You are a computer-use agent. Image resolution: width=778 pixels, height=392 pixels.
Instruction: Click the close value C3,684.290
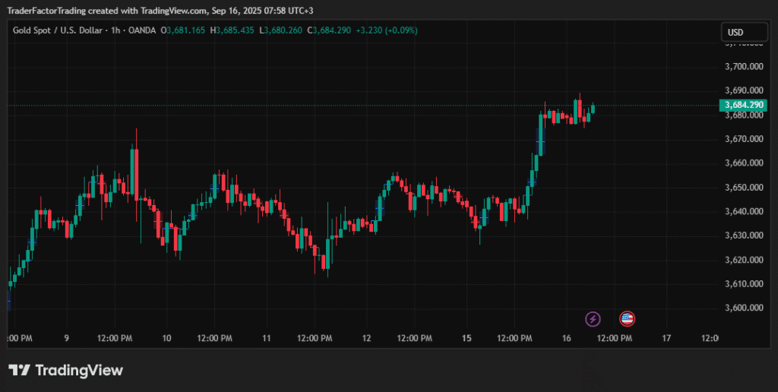click(329, 30)
